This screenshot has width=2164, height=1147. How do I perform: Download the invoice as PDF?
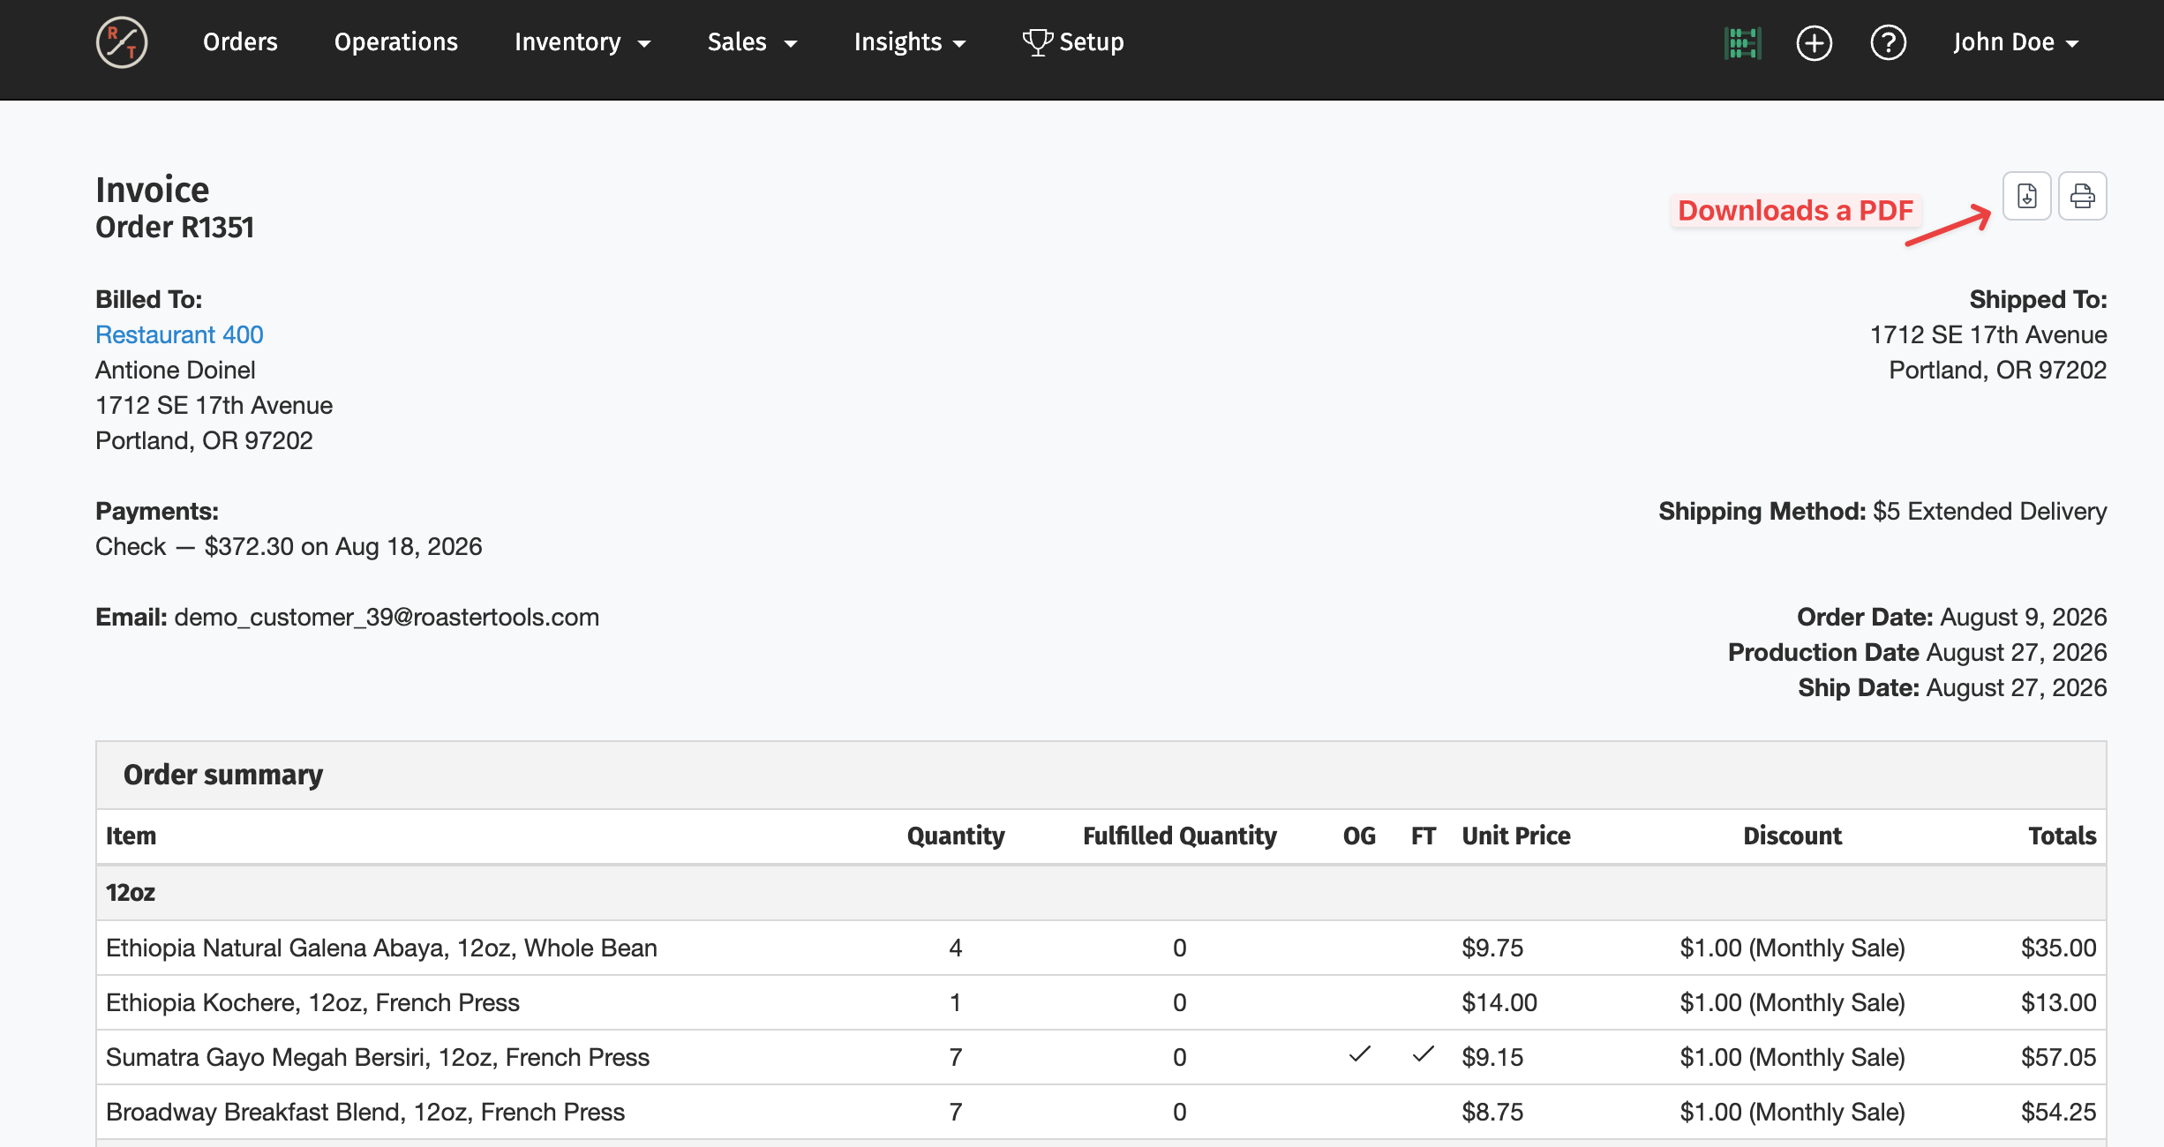pos(2026,196)
